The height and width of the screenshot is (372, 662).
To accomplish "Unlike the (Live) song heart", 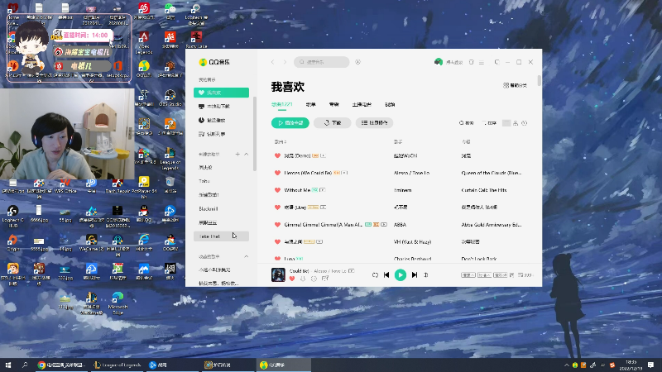I will click(x=277, y=207).
